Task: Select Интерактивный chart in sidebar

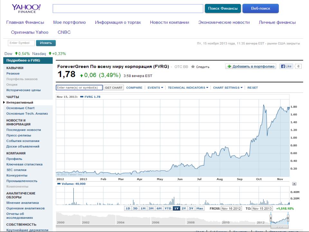Action: (20, 102)
